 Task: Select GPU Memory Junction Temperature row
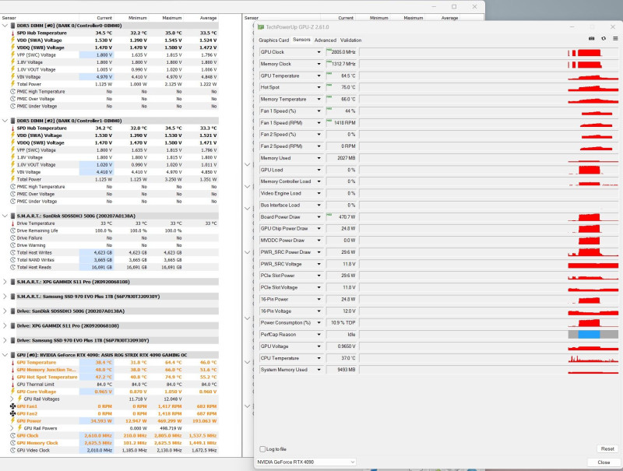pos(109,370)
